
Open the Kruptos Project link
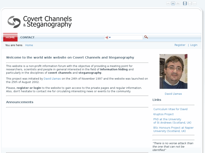point(163,114)
